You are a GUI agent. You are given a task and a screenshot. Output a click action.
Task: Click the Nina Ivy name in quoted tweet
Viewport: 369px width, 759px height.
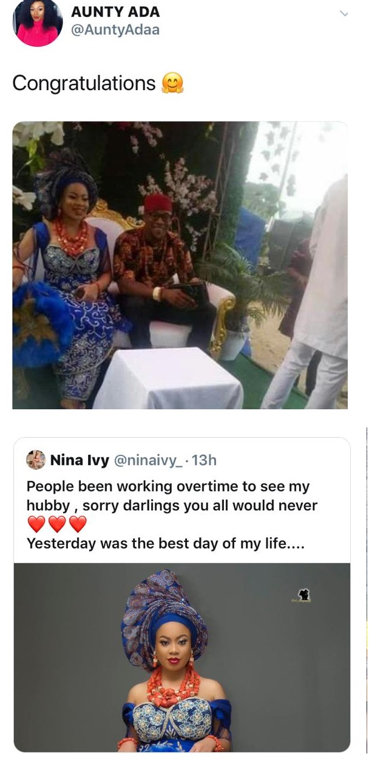[80, 460]
